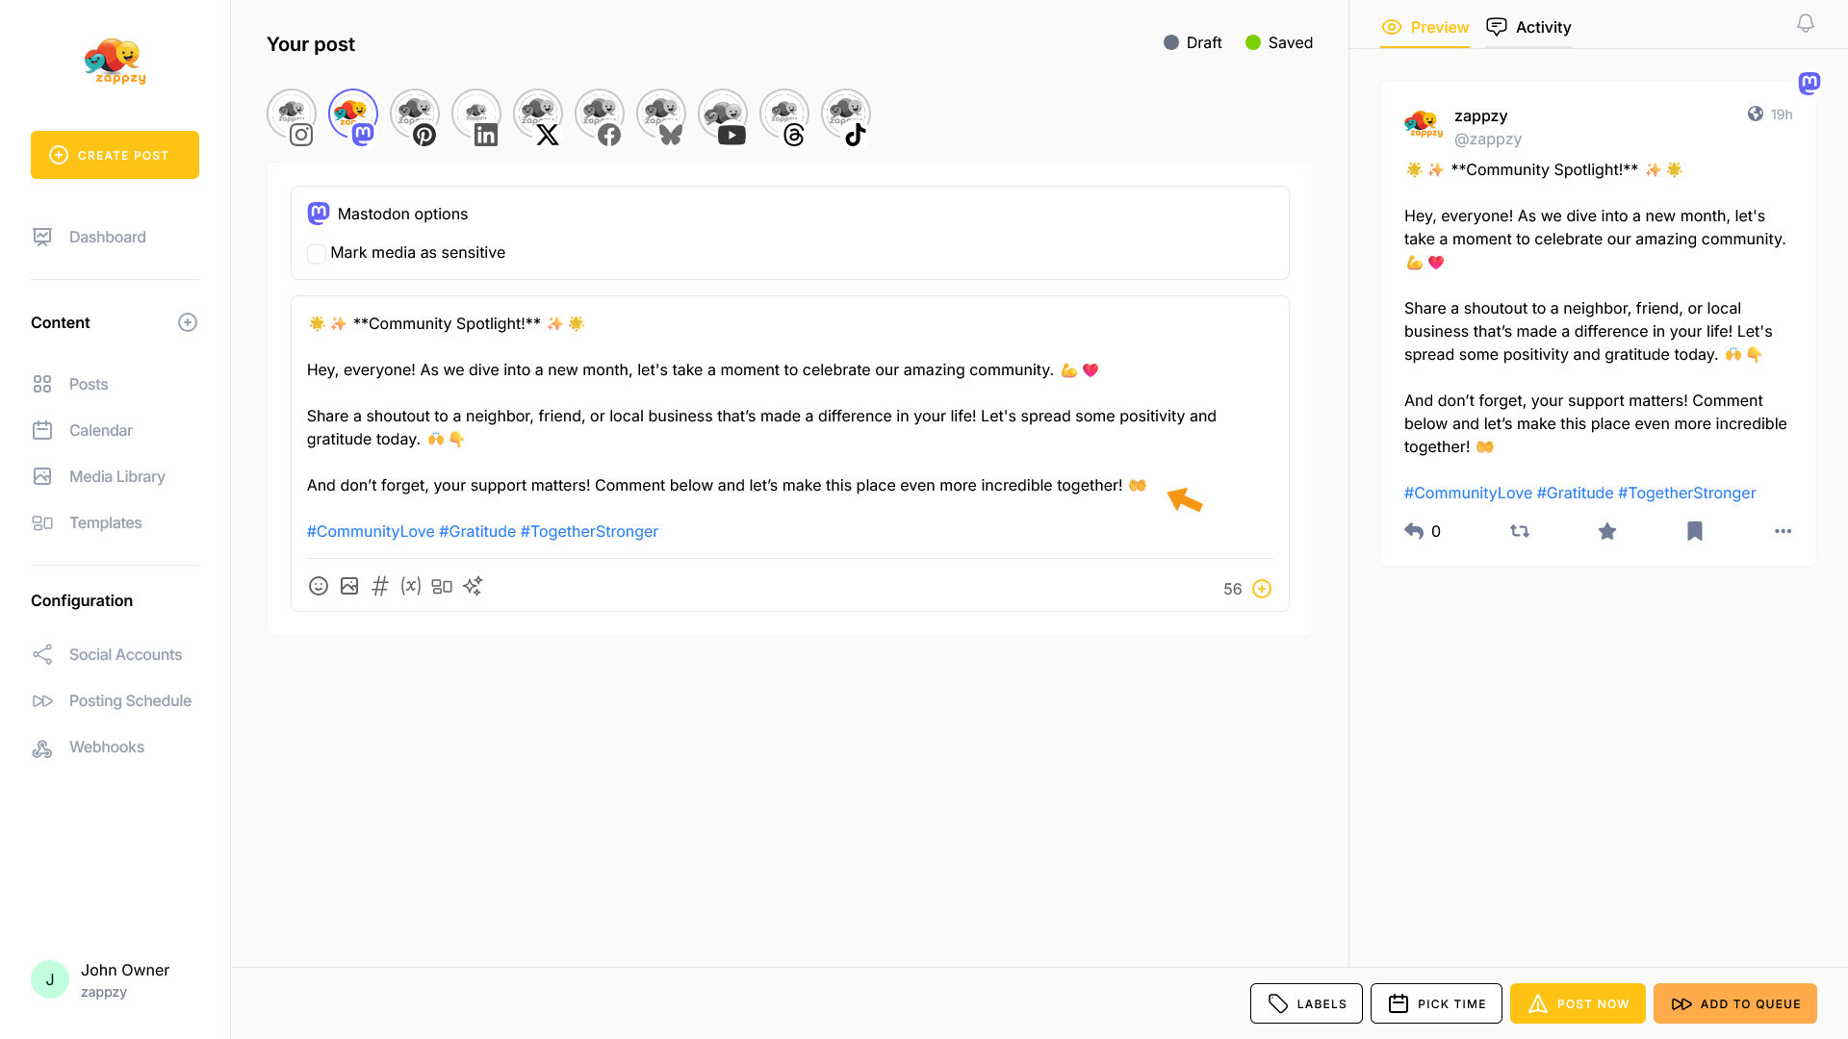Click the hashtag icon in editor toolbar
Viewport: 1848px width, 1039px height.
tap(380, 586)
